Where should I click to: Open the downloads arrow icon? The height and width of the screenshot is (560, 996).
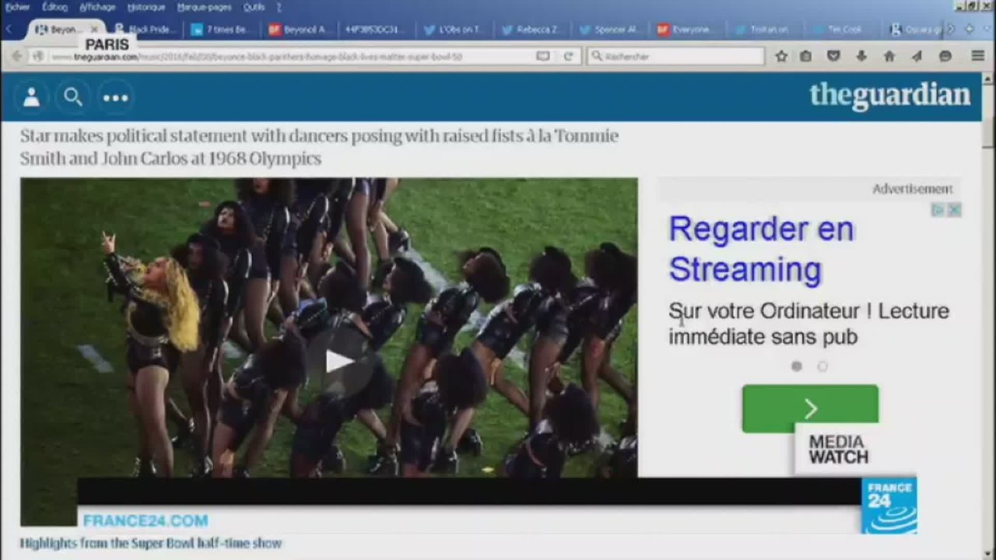(861, 56)
